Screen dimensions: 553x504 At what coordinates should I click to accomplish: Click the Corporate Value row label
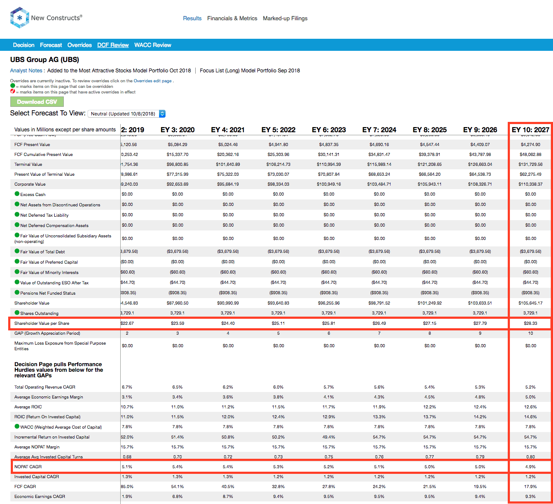[x=30, y=184]
